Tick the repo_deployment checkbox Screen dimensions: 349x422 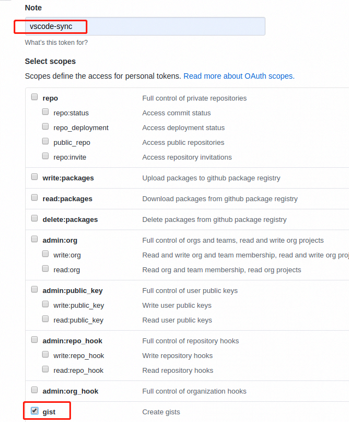pyautogui.click(x=45, y=127)
